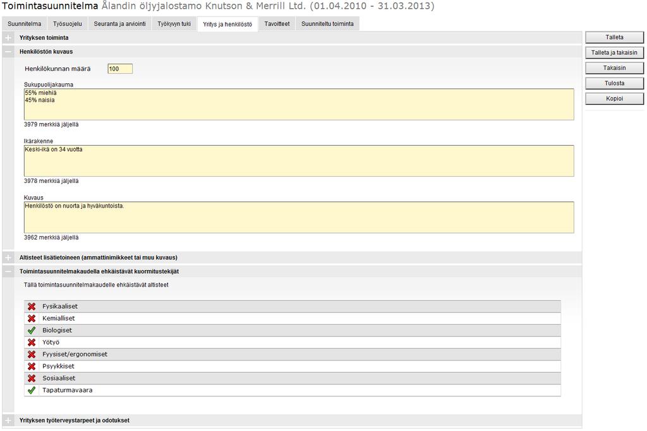The width and height of the screenshot is (647, 431).
Task: Click into the Ikärakenne text area
Action: click(x=299, y=161)
